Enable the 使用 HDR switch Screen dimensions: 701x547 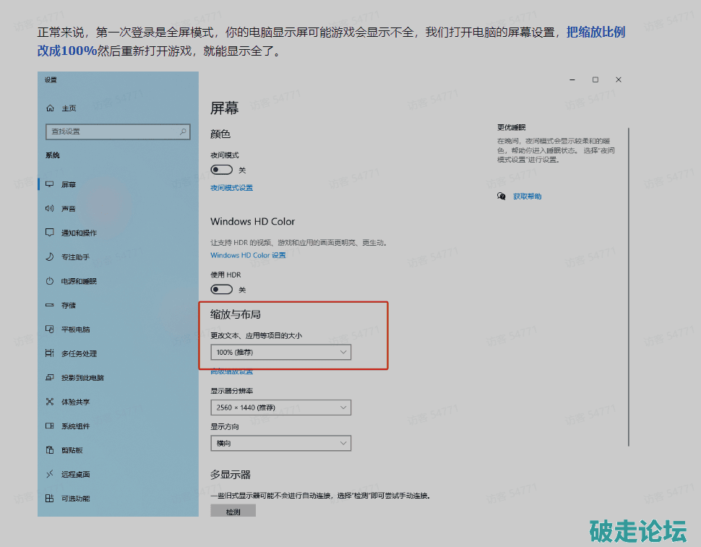221,289
